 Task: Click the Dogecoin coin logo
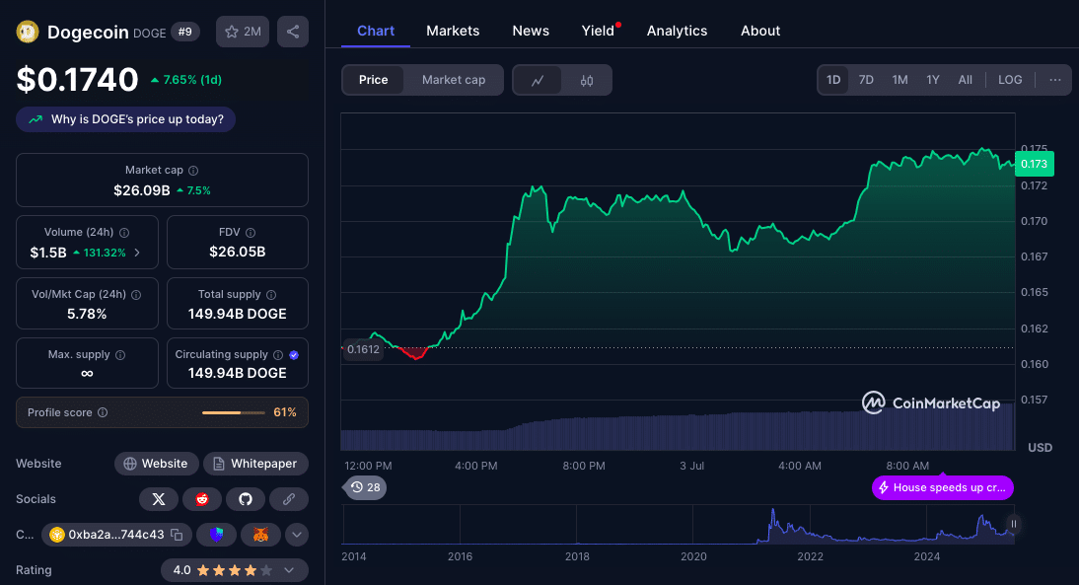tap(28, 32)
